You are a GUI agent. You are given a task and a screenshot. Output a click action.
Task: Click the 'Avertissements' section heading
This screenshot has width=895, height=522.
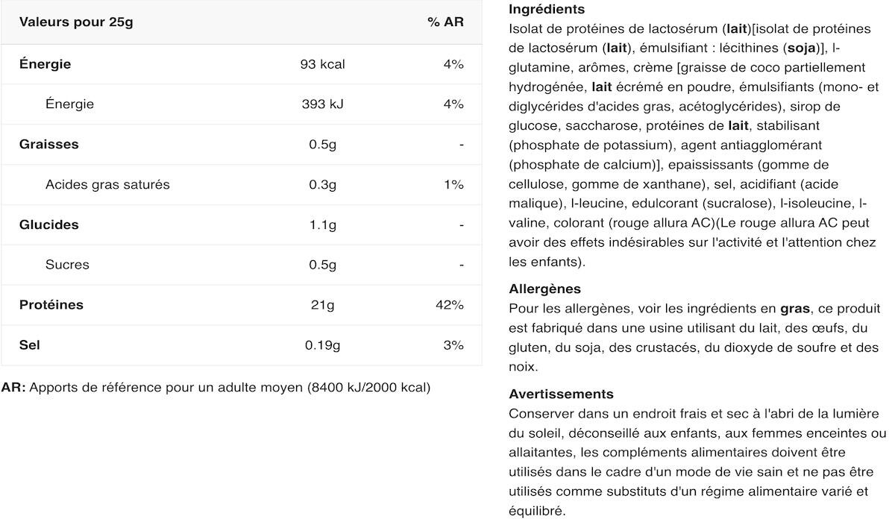(561, 394)
